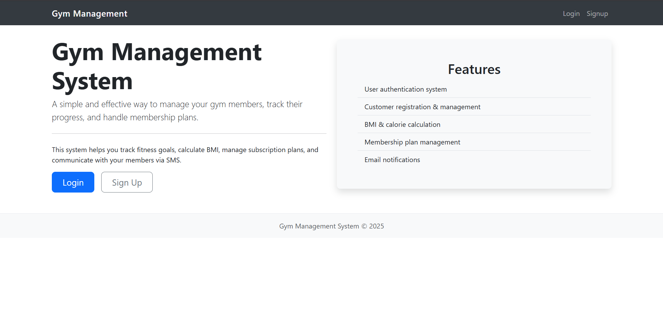Screen dimensions: 663x318
Task: Click the horizontal divider under the lead text
Action: point(189,133)
